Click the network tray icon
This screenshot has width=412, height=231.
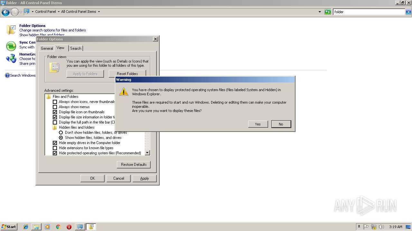tap(374, 227)
